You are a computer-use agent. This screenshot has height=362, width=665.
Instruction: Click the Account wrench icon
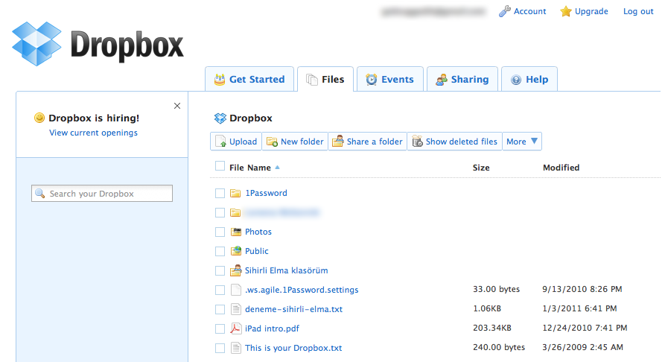[x=504, y=11]
